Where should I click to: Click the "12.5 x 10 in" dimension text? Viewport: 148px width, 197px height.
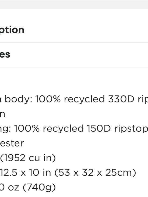click(x=26, y=173)
